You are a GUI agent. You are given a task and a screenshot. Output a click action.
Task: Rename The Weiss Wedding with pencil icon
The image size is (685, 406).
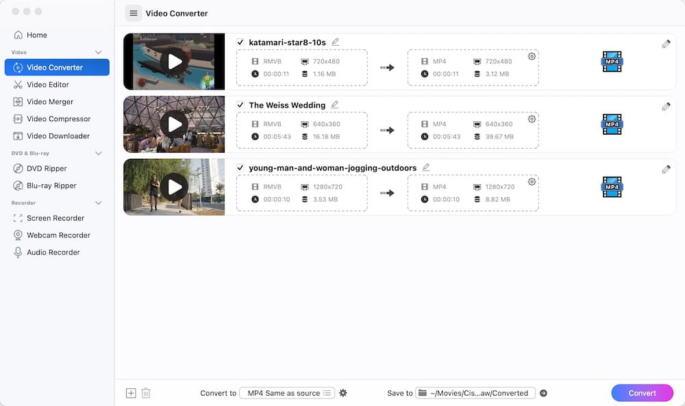[335, 105]
